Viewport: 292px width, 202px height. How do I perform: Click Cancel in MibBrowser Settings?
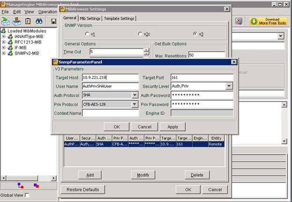pos(215,189)
